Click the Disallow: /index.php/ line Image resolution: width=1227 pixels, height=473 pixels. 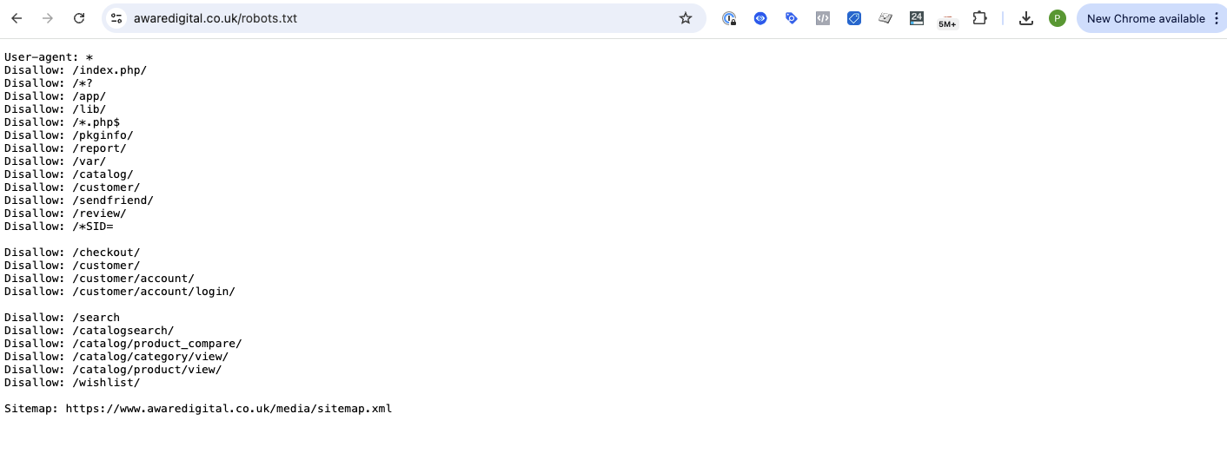76,70
